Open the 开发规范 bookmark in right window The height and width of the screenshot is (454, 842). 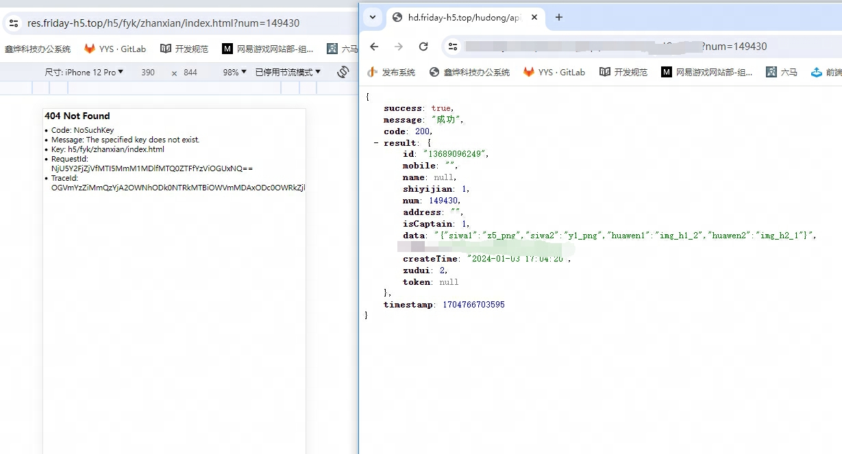(x=623, y=72)
